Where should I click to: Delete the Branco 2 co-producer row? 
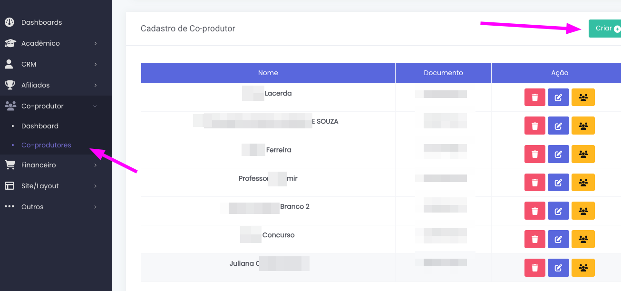(x=534, y=211)
